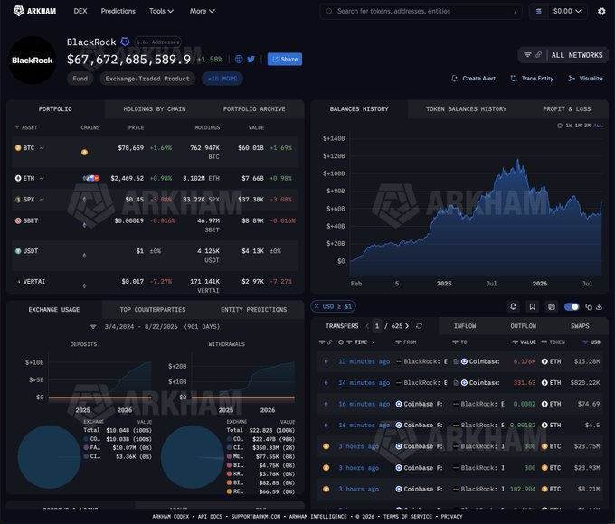Click the Create Alert button
The width and height of the screenshot is (615, 524).
(473, 79)
